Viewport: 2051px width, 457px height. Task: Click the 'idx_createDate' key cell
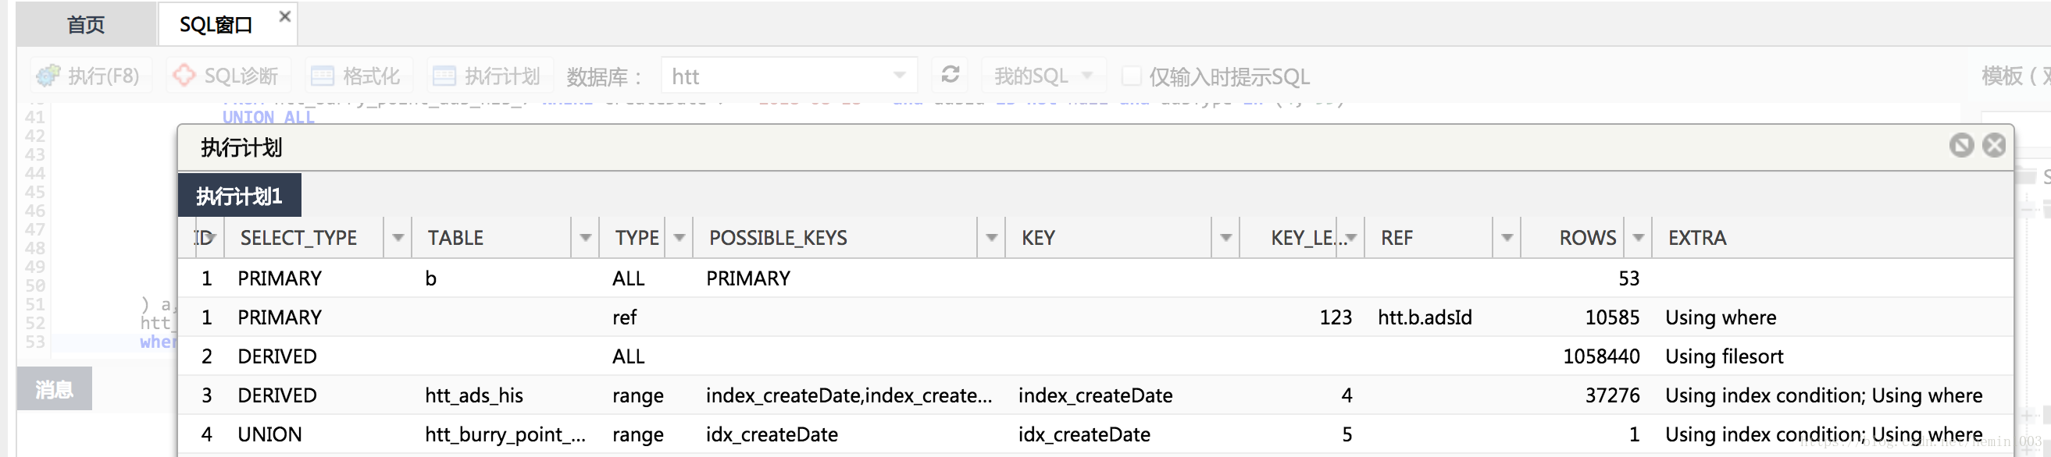pyautogui.click(x=1083, y=434)
